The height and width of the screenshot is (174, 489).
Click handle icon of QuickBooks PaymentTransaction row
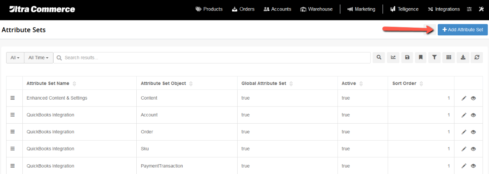coord(13,166)
